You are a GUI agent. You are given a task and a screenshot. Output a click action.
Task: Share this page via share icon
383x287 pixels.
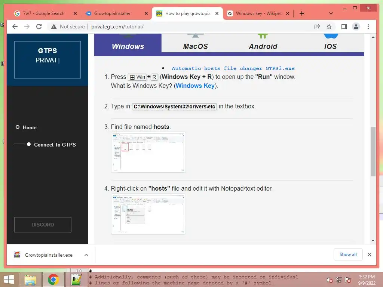[317, 27]
